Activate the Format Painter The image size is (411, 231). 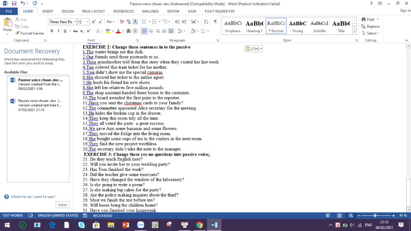29,33
